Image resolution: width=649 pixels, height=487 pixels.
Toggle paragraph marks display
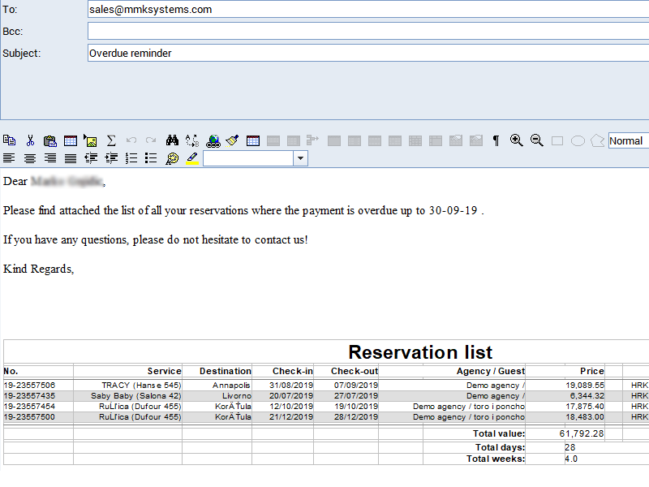pyautogui.click(x=496, y=140)
